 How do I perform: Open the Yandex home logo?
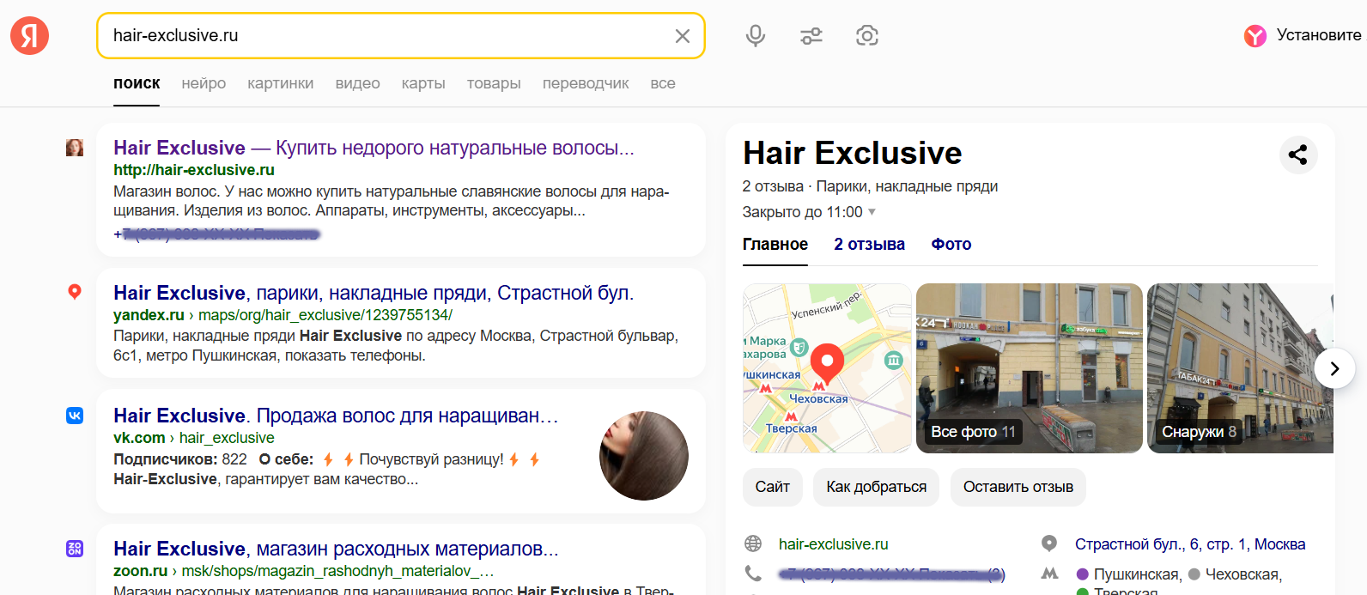[x=29, y=35]
